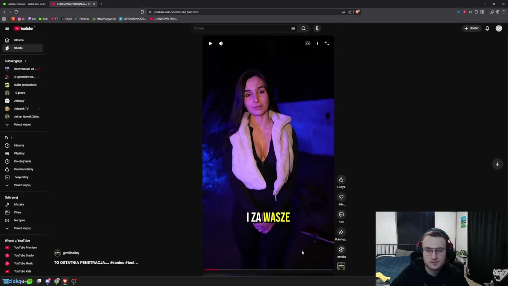Open Historia watch history
This screenshot has width=508, height=286.
[x=23, y=145]
